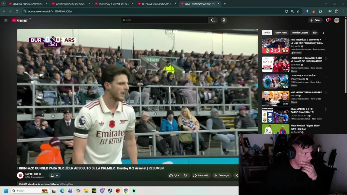Open Chrome media controls icon

point(330,11)
